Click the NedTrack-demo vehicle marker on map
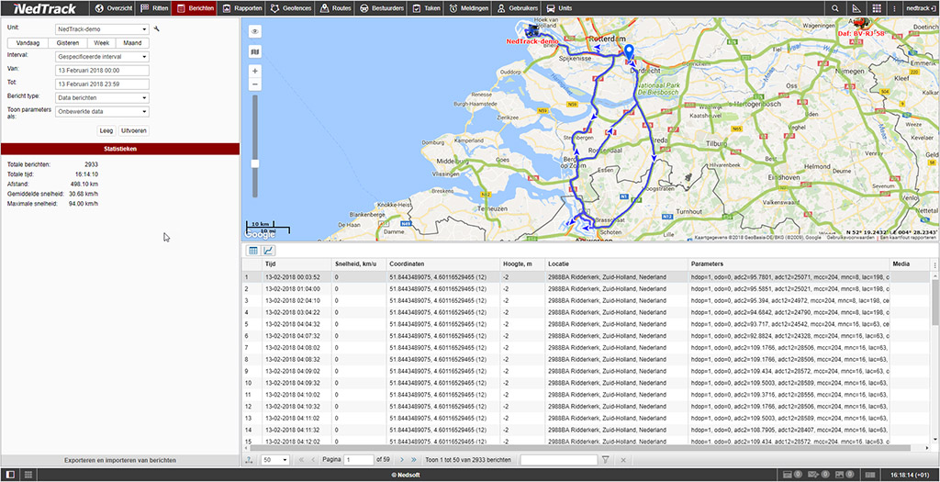This screenshot has width=940, height=482. (531, 33)
